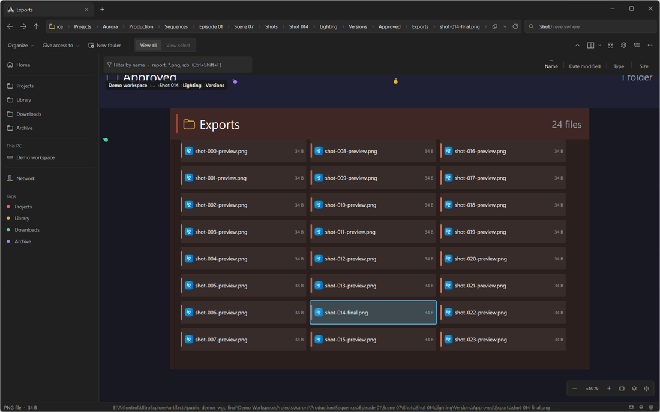This screenshot has height=412, width=660.
Task: Open toolbar settings gear
Action: click(x=623, y=46)
